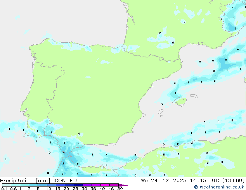The height and width of the screenshot is (190, 246).
Task: Click the weatheronline.co.uk copyright text
Action: 219,187
